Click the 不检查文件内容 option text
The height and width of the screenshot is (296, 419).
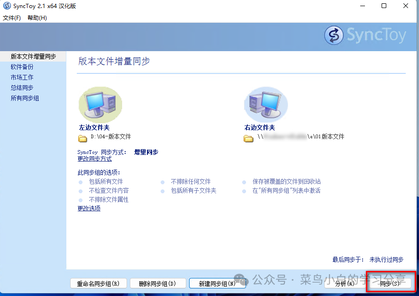pos(109,190)
